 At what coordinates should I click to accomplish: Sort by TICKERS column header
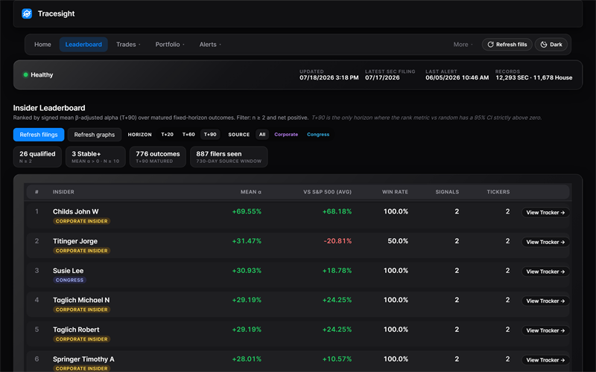pyautogui.click(x=498, y=192)
